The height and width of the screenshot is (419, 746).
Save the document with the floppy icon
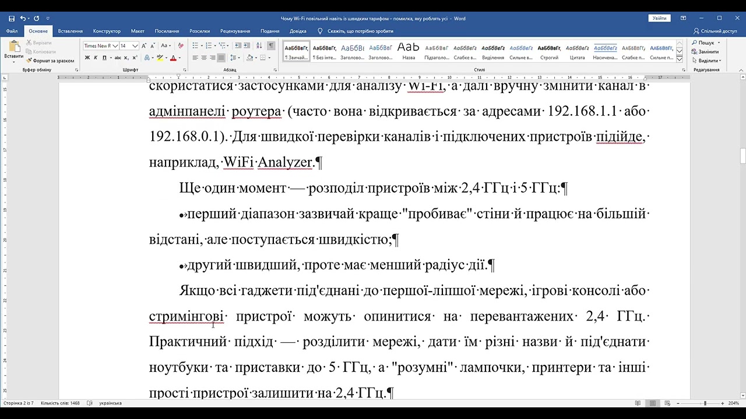(x=12, y=19)
